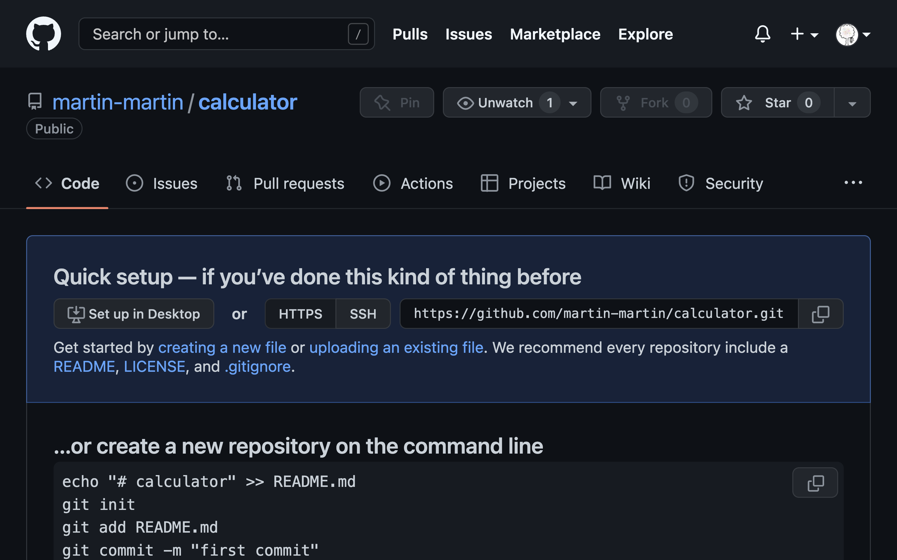Click the Security shield icon
The width and height of the screenshot is (897, 560).
686,183
